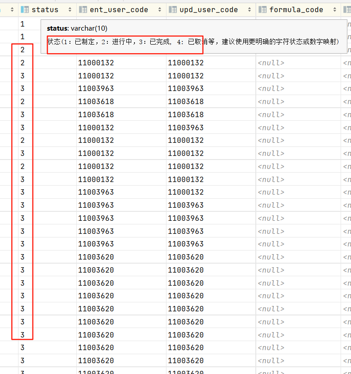351x374 pixels.
Task: Toggle sort arrows on upd_user_code column
Action: click(249, 9)
